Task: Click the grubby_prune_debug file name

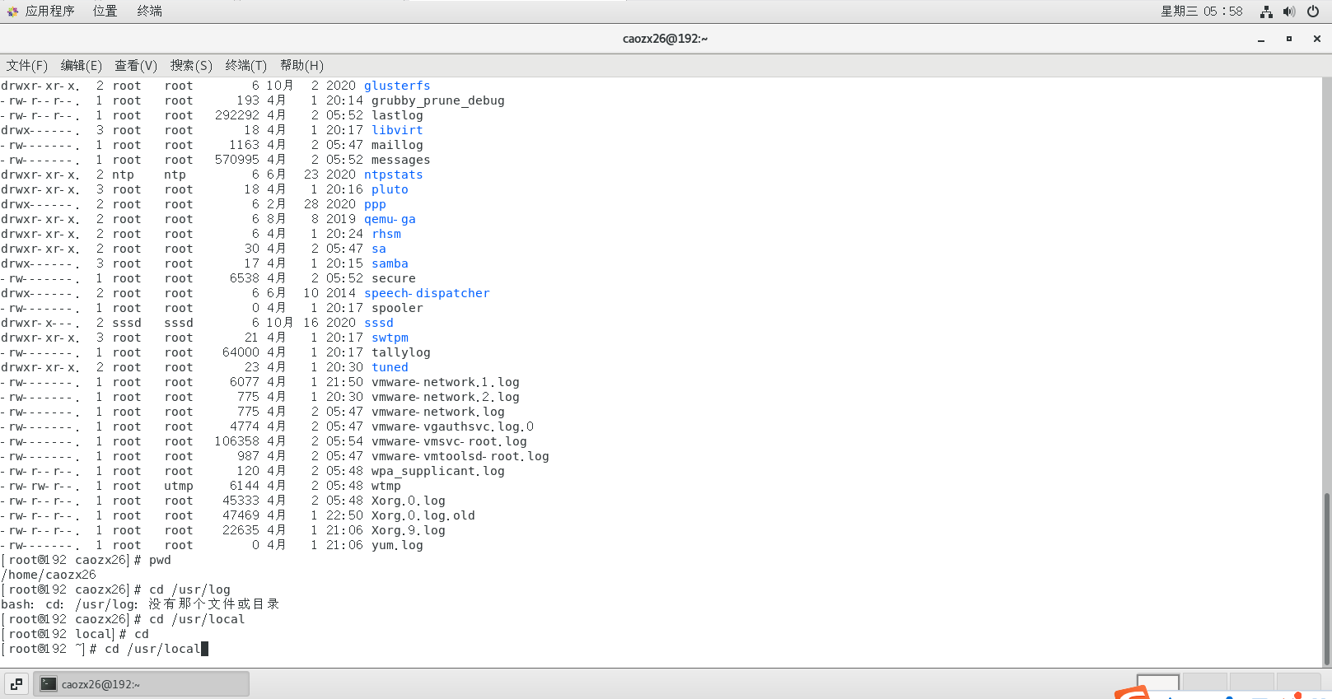Action: (437, 100)
